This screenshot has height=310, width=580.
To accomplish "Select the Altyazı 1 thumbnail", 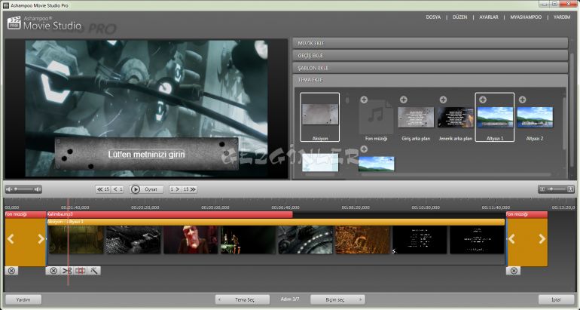I will [x=495, y=118].
